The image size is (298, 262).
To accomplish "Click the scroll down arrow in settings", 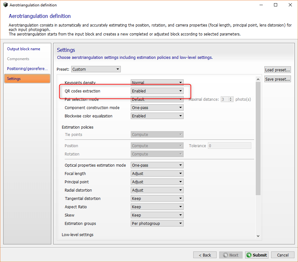I will pos(258,236).
